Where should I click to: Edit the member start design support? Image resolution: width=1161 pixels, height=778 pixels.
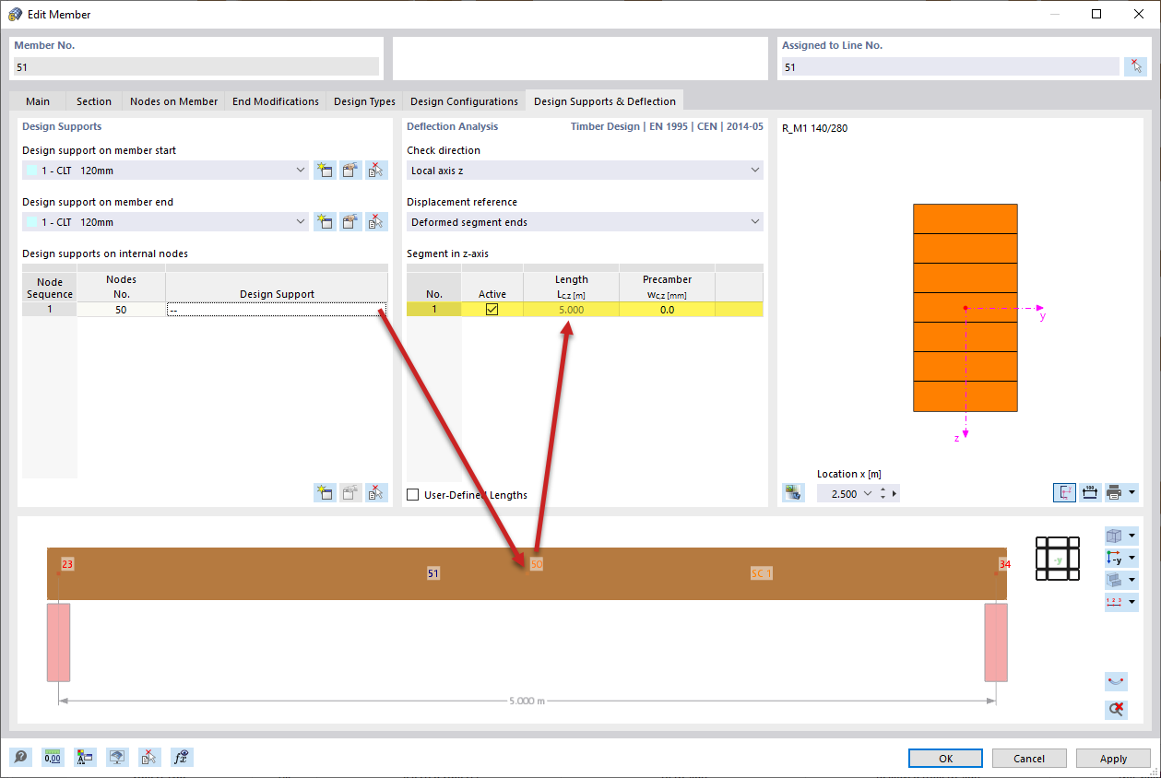click(350, 170)
